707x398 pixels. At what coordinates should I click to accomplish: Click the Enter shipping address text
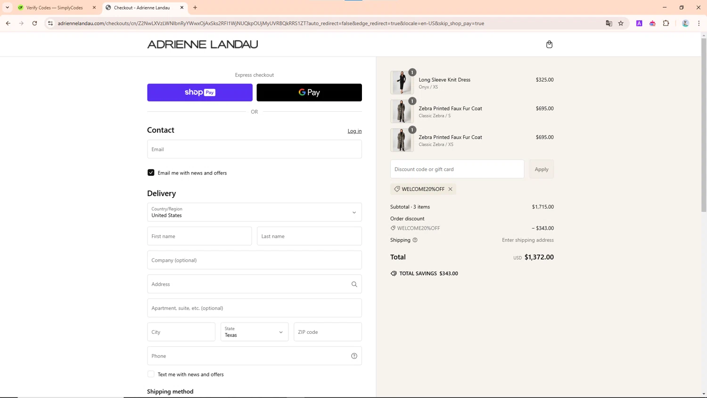click(528, 240)
